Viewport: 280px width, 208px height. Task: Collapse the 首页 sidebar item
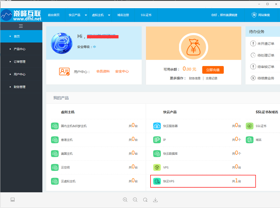click(21, 36)
